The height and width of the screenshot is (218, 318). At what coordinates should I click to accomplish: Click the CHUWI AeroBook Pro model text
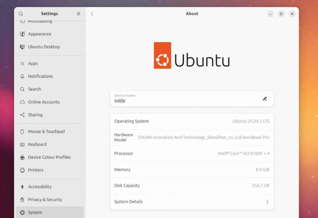click(204, 137)
